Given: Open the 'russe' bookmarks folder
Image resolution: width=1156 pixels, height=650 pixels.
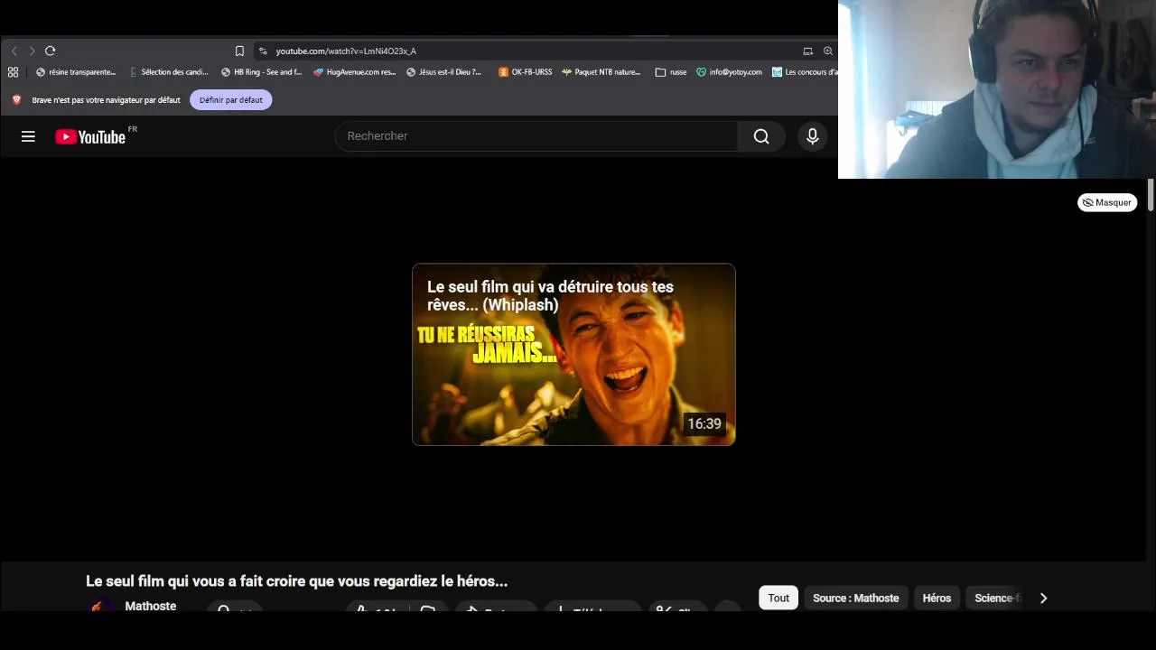Looking at the screenshot, I should (671, 72).
